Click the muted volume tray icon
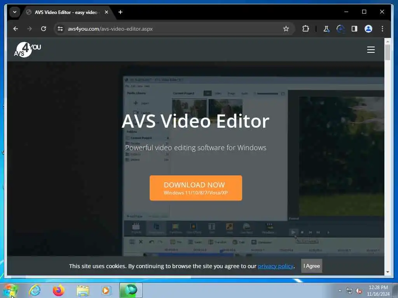Image resolution: width=398 pixels, height=298 pixels. click(x=359, y=291)
